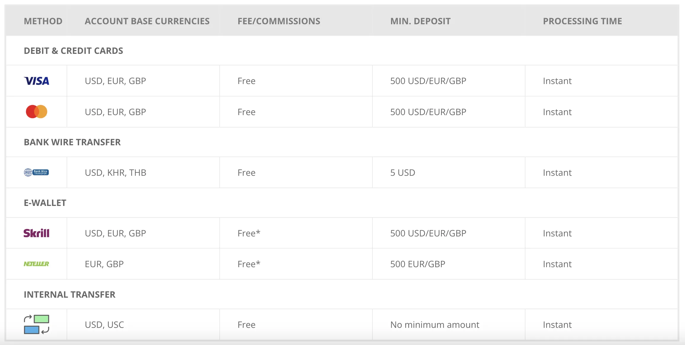
Task: Select the internal transfer arrows icon
Action: pyautogui.click(x=36, y=324)
